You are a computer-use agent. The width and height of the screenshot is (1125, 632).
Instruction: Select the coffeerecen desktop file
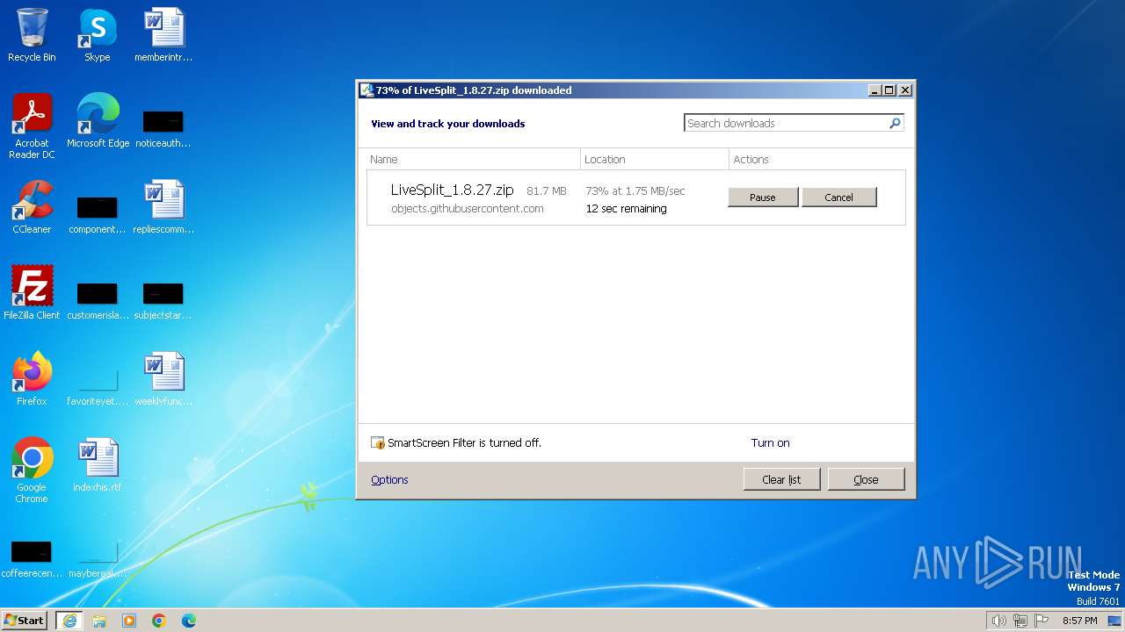[32, 558]
